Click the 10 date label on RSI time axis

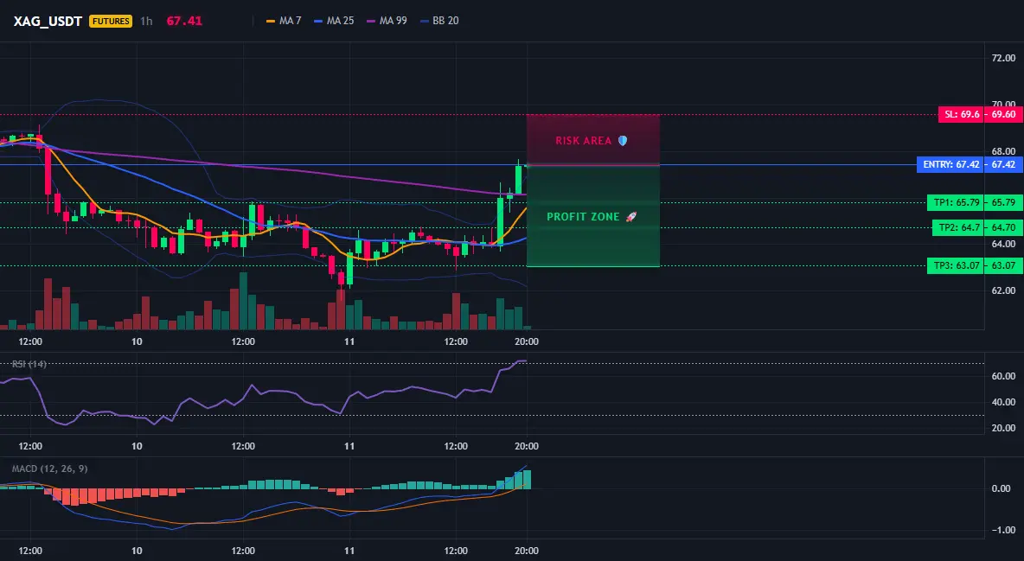137,446
